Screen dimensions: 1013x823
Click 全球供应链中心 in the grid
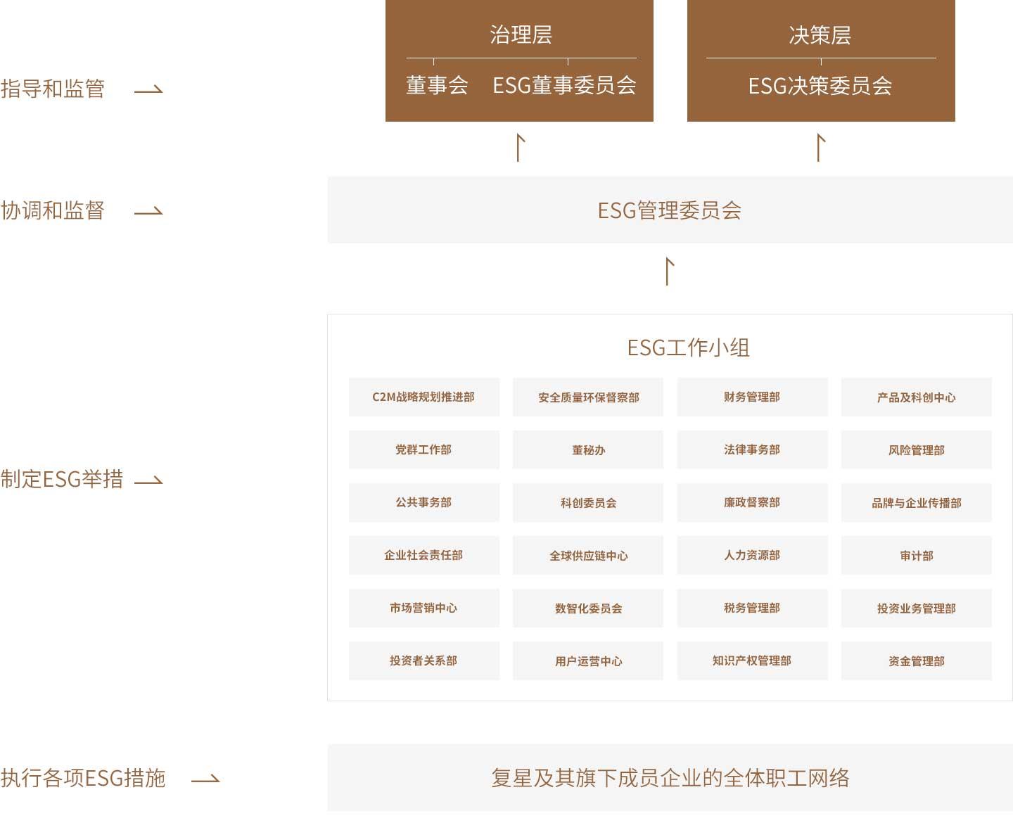(x=588, y=556)
